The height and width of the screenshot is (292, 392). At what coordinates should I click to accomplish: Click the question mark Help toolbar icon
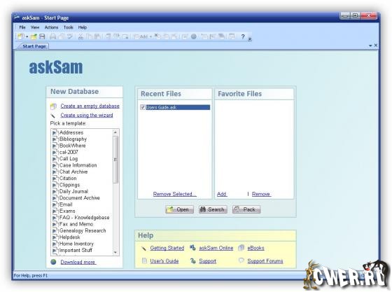pos(243,36)
